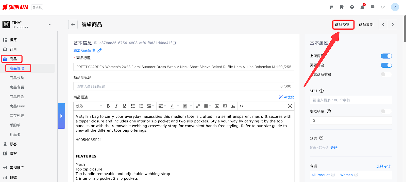Expand editor to fullscreen
Image resolution: width=406 pixels, height=182 pixels.
290,106
